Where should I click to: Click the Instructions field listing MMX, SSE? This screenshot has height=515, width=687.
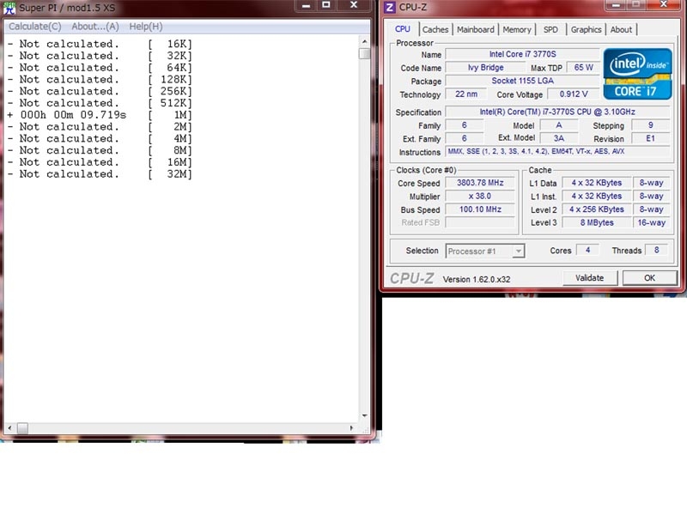coord(557,152)
